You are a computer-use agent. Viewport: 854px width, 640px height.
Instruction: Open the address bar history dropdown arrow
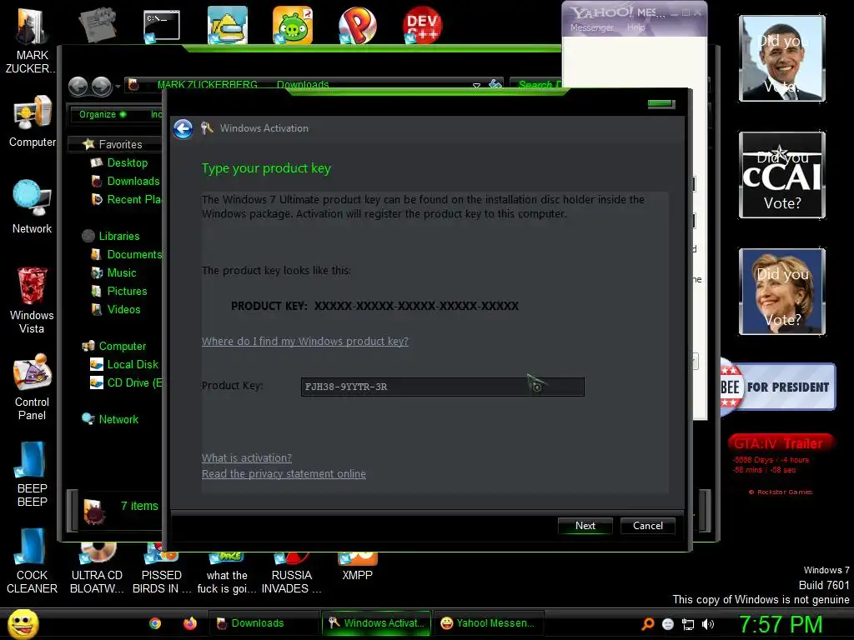476,86
